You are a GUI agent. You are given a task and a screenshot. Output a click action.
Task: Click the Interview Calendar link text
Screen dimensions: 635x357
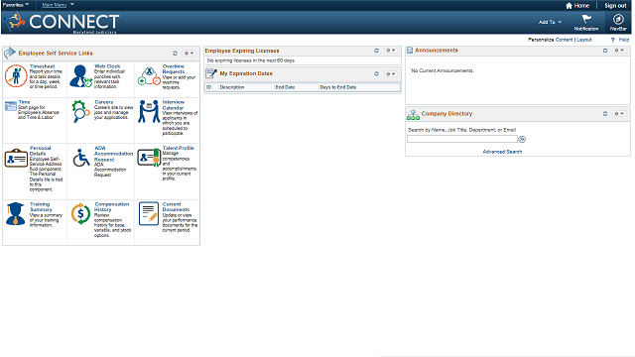174,105
